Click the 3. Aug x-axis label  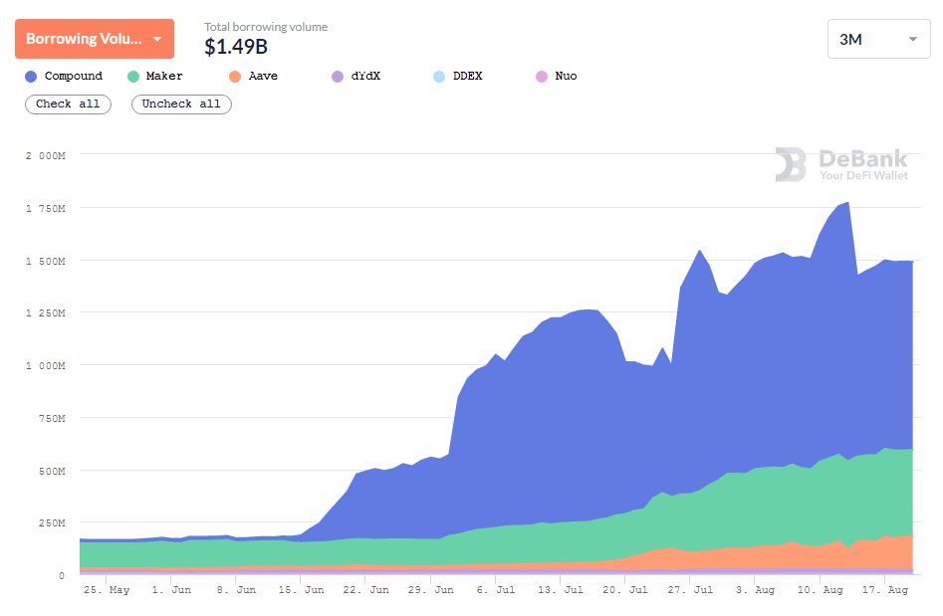click(x=756, y=590)
